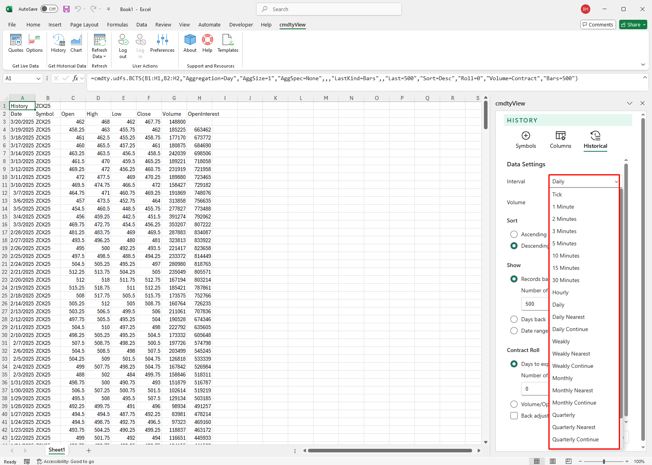Image resolution: width=652 pixels, height=465 pixels.
Task: Select Descending sort radio button
Action: pyautogui.click(x=514, y=246)
